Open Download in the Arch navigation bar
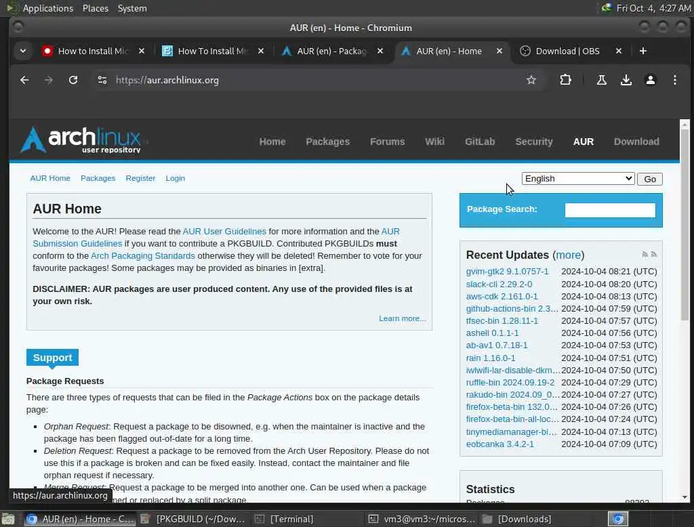This screenshot has height=527, width=694. pyautogui.click(x=636, y=142)
